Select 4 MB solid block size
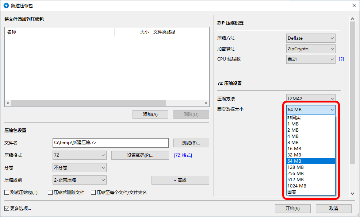360x217 pixels. click(x=311, y=136)
